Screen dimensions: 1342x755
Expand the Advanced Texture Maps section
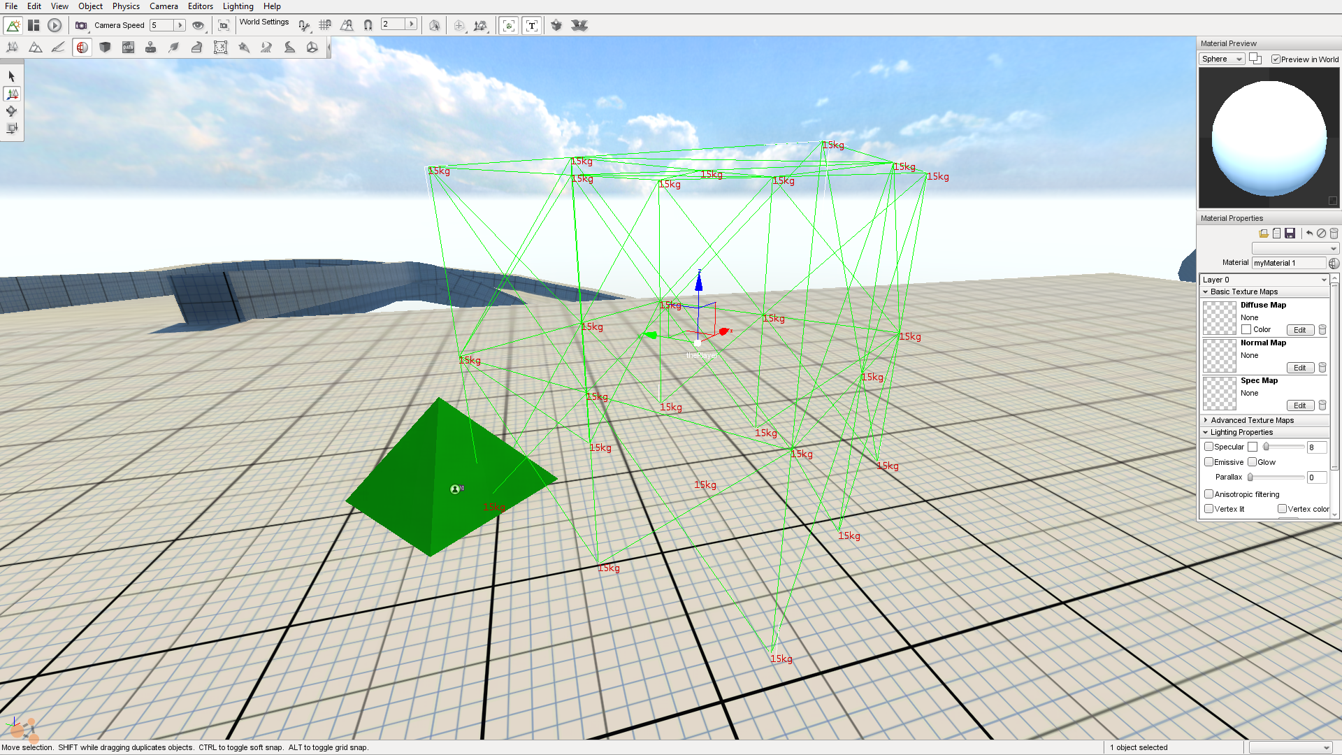pos(1264,421)
